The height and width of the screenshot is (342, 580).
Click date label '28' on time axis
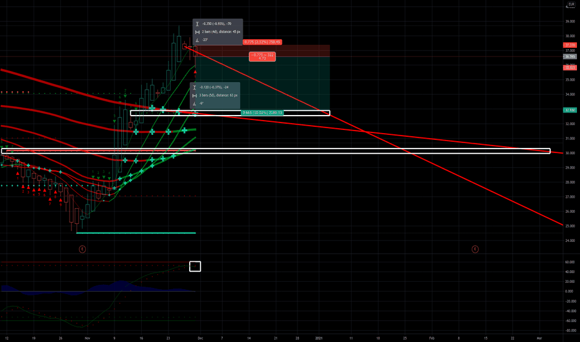(297, 338)
